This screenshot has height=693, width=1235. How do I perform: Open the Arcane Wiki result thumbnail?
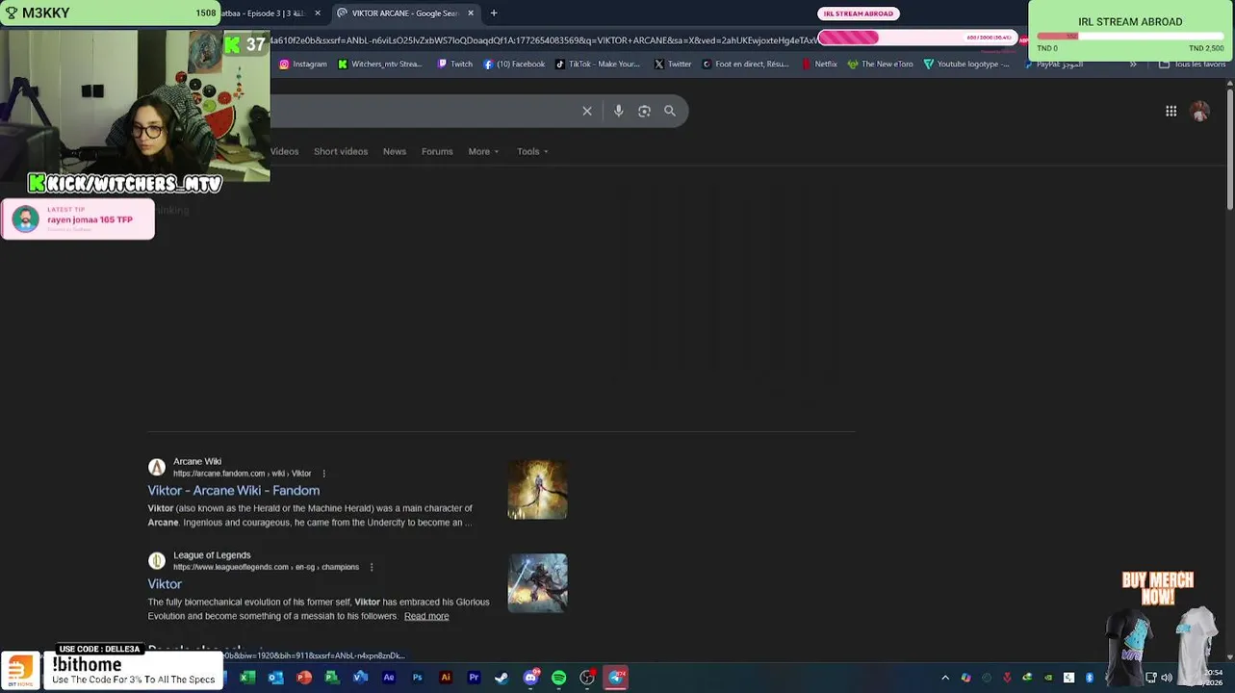click(x=537, y=489)
